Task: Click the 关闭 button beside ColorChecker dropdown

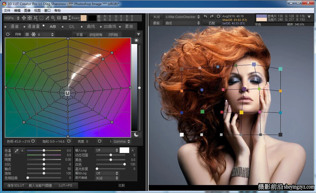Action: (x=156, y=17)
